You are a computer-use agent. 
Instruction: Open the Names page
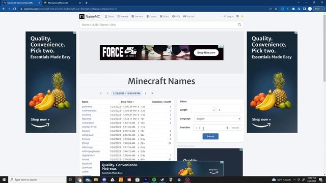click(123, 16)
